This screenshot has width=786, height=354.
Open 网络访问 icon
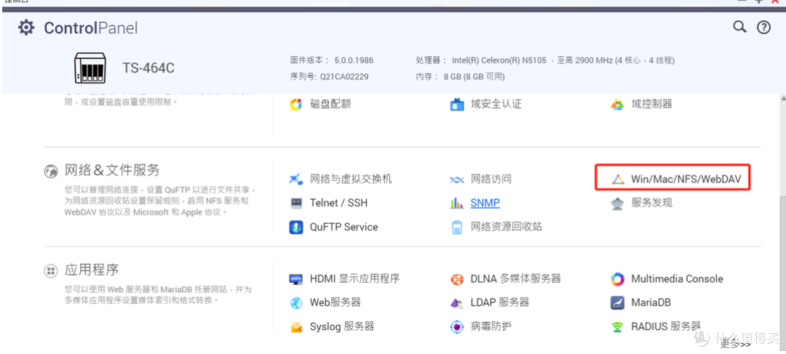[x=456, y=180]
